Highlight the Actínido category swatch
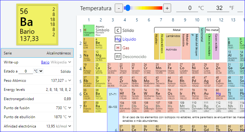Viewport: 245px width, 132px height. tap(173, 53)
